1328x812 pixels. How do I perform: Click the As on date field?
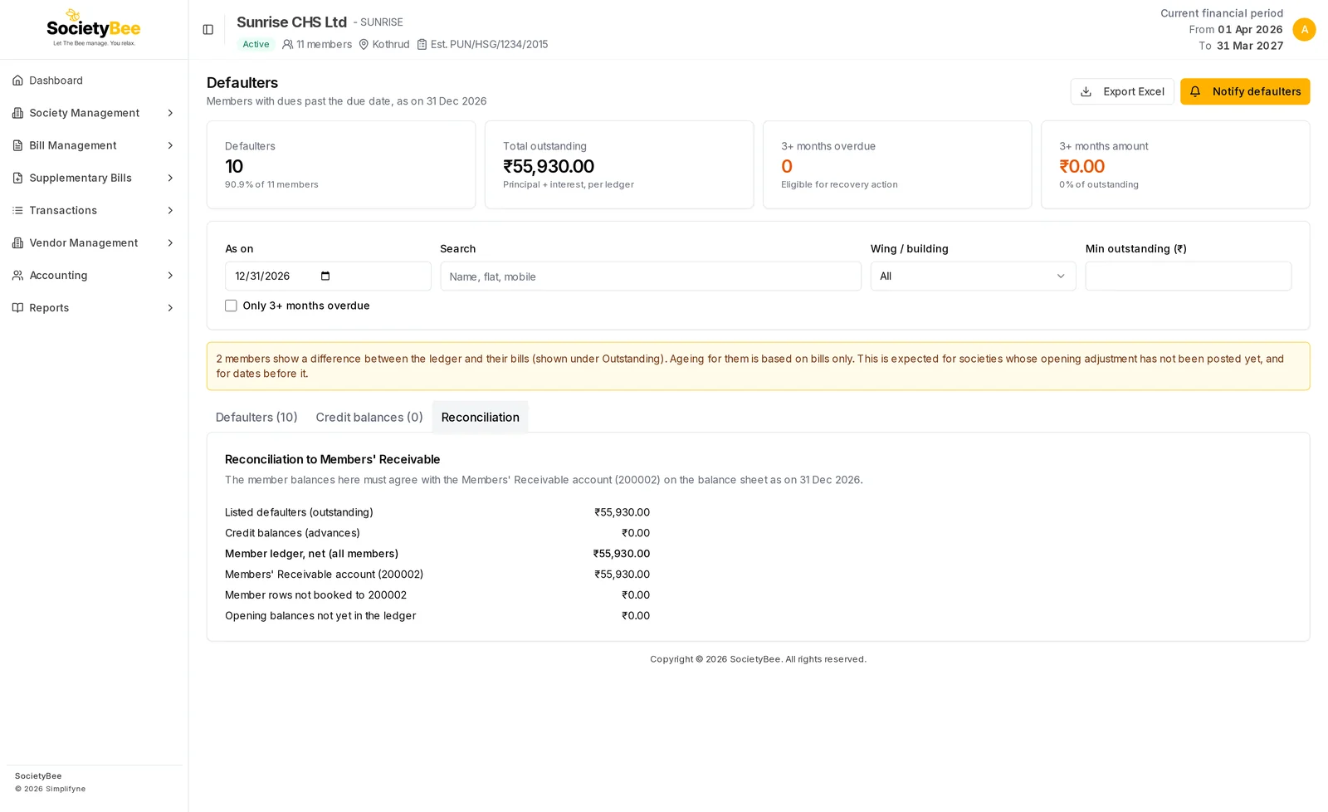pyautogui.click(x=328, y=276)
